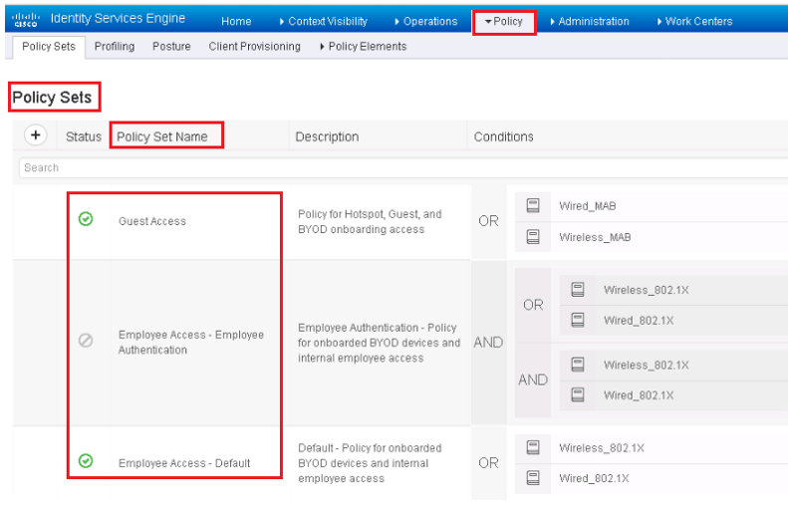788x507 pixels.
Task: Click Identity Services Engine title
Action: point(119,19)
